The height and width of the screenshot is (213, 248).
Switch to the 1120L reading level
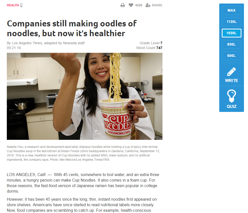(231, 22)
